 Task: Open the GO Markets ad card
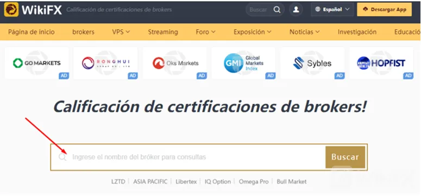(x=37, y=63)
